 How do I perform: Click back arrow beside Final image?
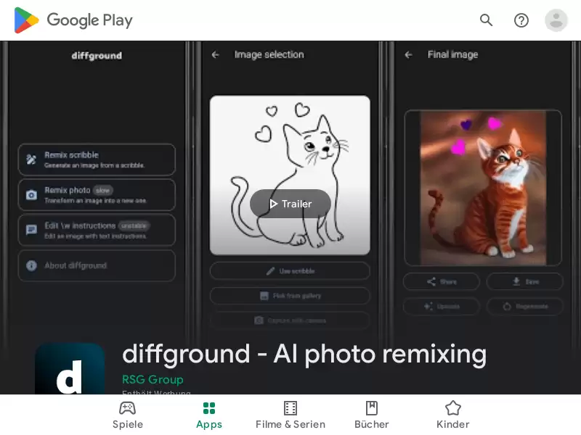(x=408, y=55)
